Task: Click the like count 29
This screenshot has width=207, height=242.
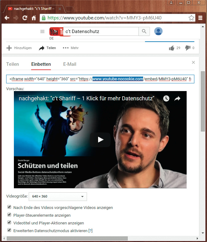Action: [178, 48]
